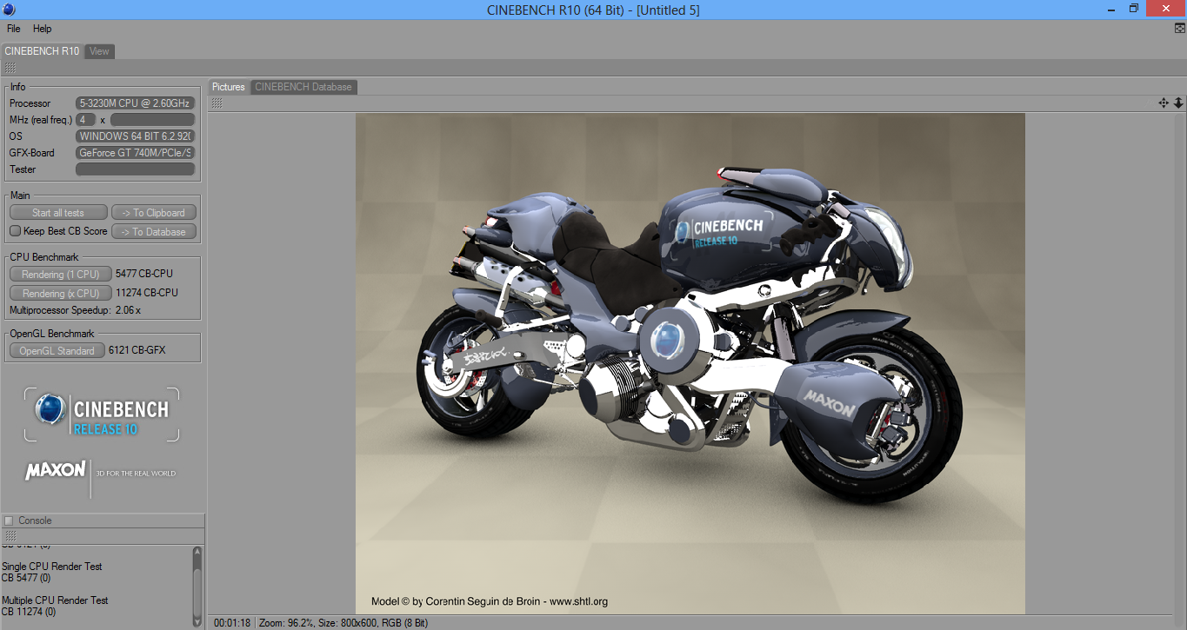Screen dimensions: 1187x630
Task: Copy results with the To Clipboard button
Action: tap(154, 213)
